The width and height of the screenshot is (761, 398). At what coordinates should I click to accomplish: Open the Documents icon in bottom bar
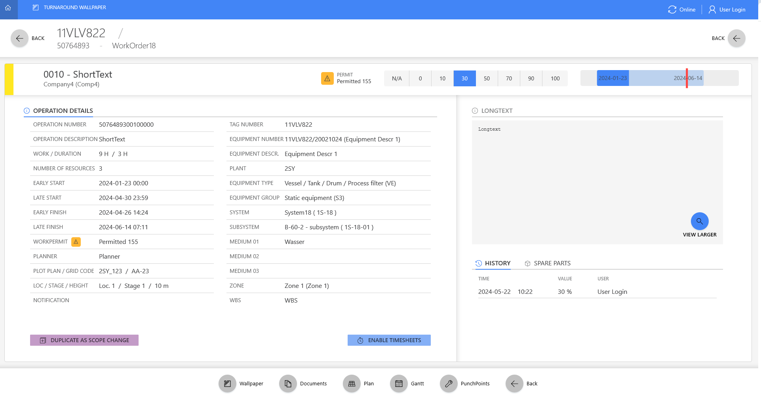point(288,383)
